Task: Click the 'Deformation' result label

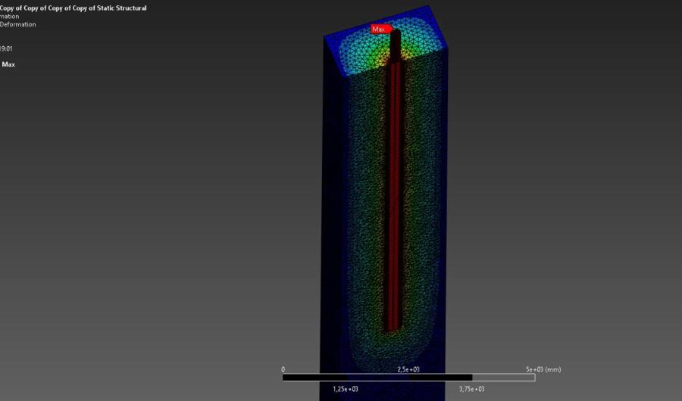Action: 17,24
